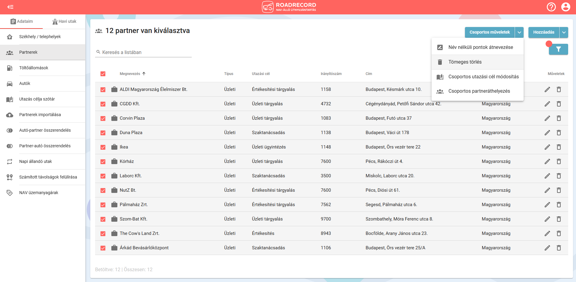Untick the checkbox for Pálmaház Zrt.

point(103,205)
